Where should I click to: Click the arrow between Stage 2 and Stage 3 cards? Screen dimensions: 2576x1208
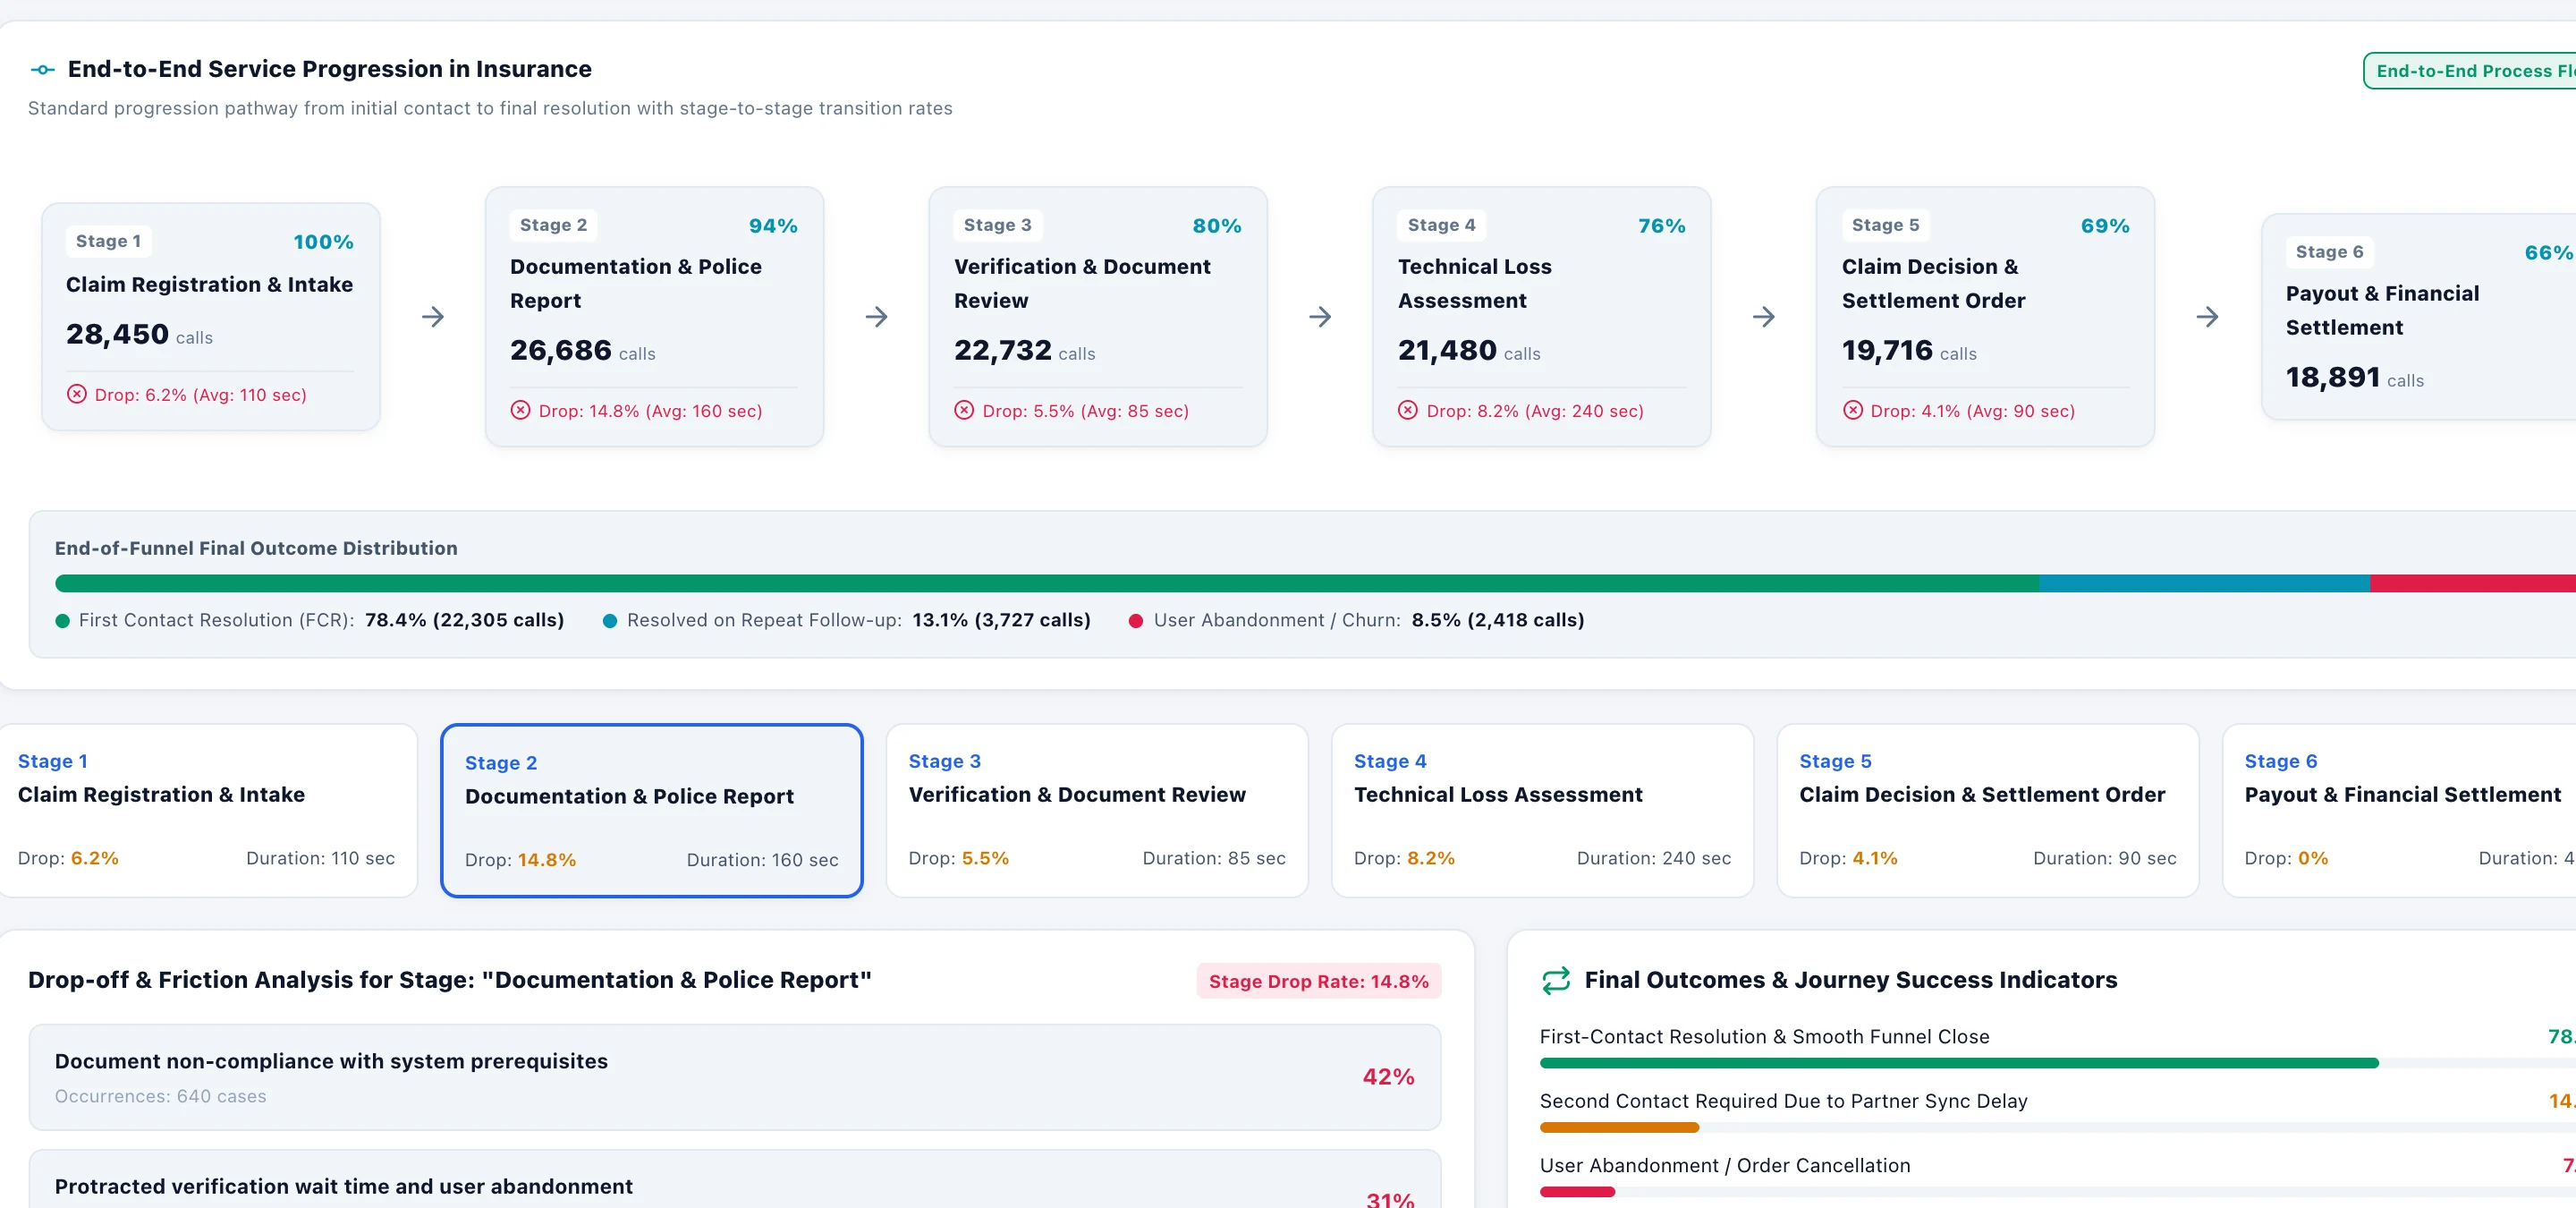(x=877, y=317)
